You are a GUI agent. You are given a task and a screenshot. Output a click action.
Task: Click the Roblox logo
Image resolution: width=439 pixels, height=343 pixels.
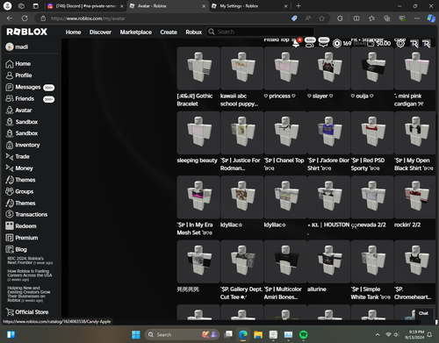(26, 32)
